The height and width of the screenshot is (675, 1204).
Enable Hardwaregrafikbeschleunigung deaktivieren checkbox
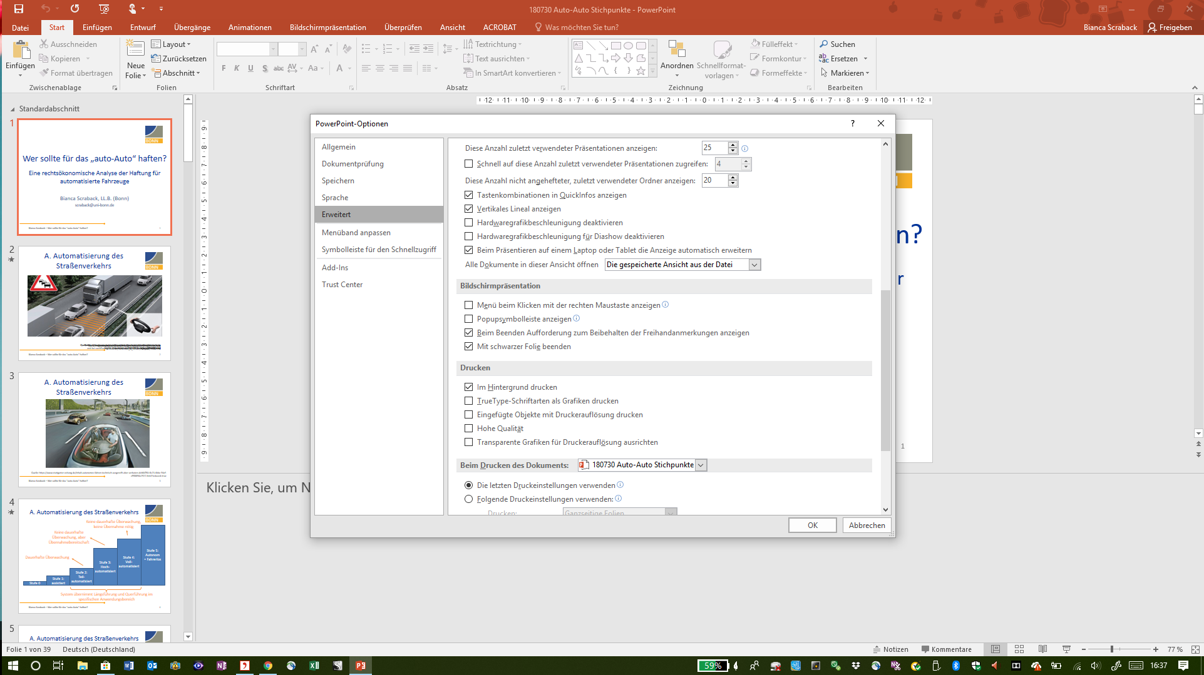[x=468, y=223]
